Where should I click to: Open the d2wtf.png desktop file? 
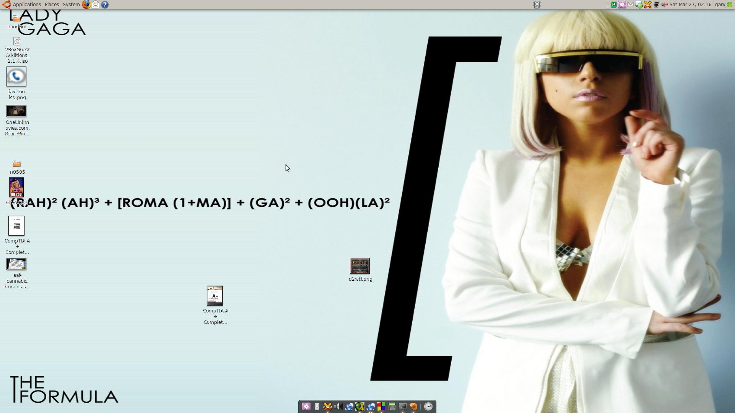click(360, 266)
